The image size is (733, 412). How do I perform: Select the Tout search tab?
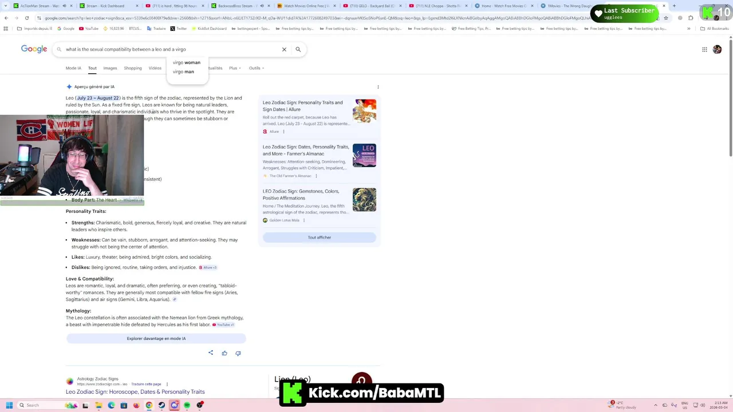tap(92, 68)
